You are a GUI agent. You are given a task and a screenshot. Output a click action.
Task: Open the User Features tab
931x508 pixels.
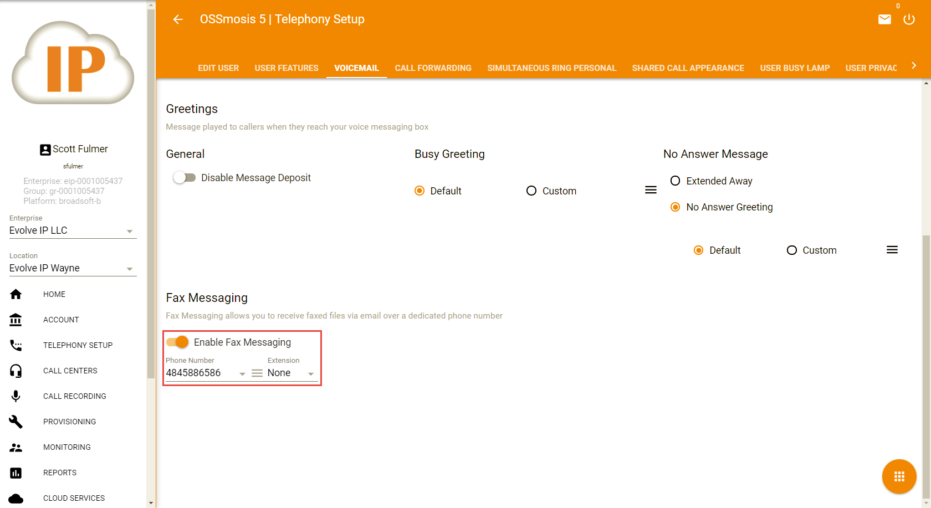(x=287, y=68)
